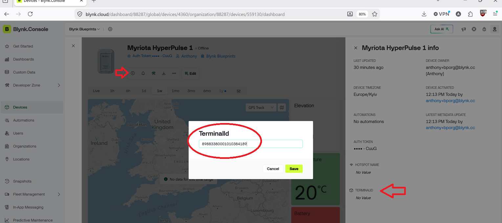
Task: Open GPS Track dropdown
Action: click(x=261, y=108)
